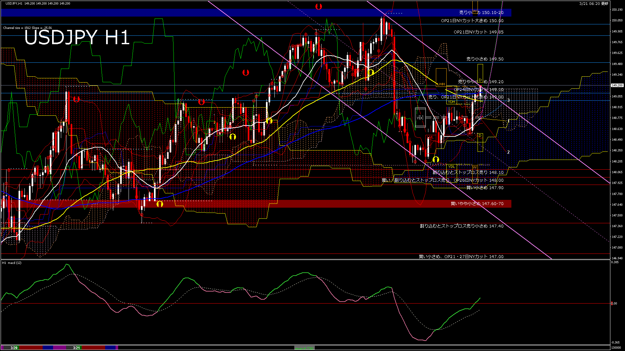Click the 割り込むとストップロス売り 148.10 label
Image resolution: width=625 pixels, height=351 pixels.
tap(468, 173)
